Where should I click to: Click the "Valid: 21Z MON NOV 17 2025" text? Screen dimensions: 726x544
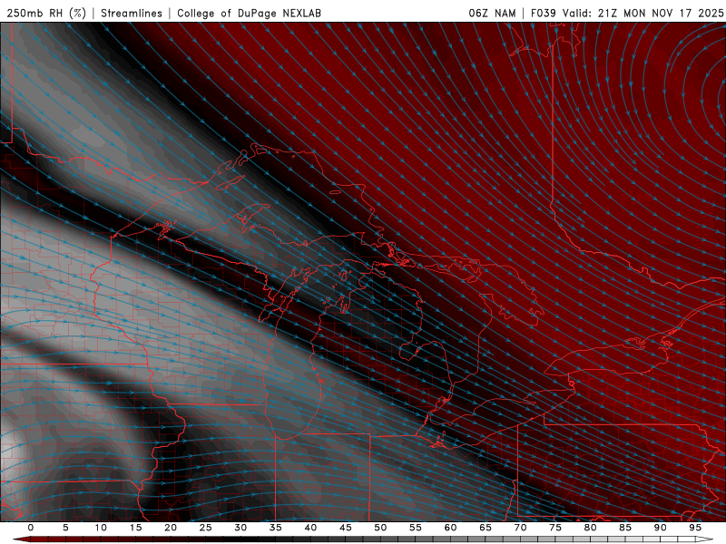tap(643, 13)
